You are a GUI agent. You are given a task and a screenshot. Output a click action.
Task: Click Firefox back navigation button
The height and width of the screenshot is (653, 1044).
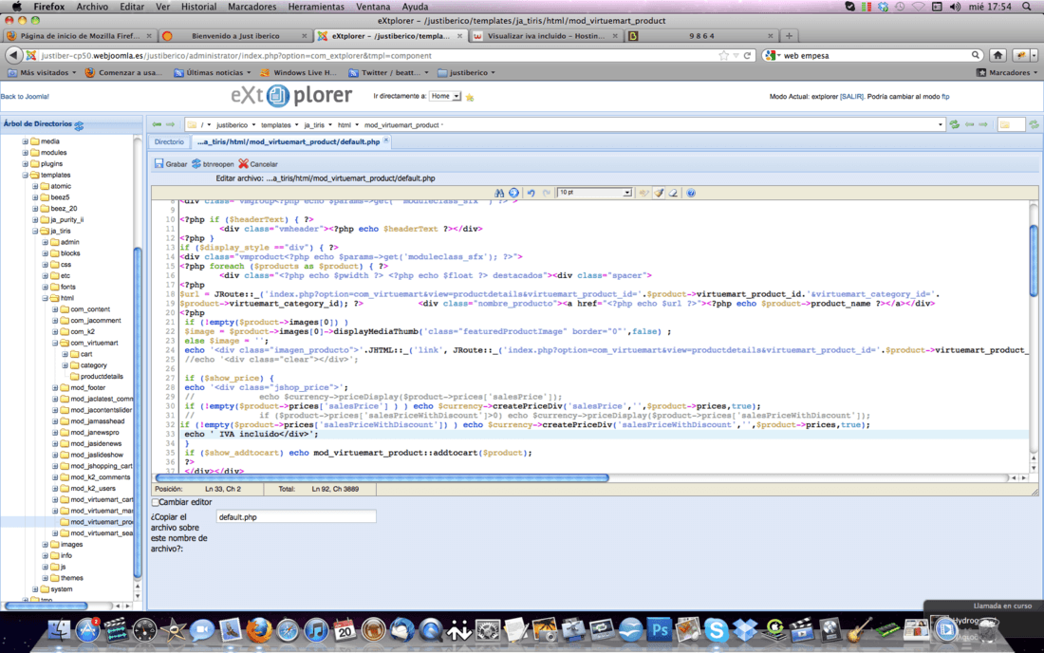(x=14, y=55)
